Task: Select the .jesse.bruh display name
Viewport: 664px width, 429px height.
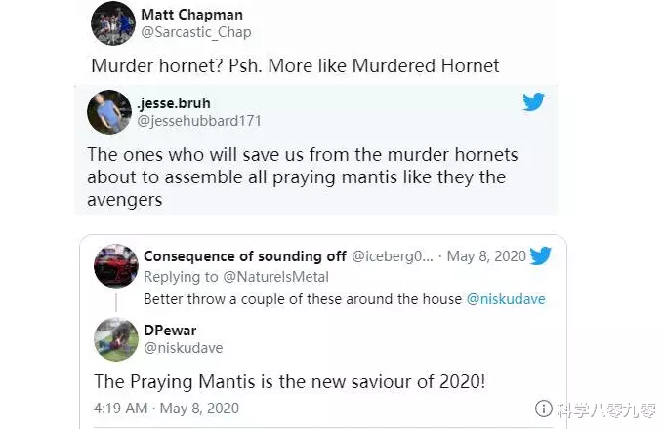Action: click(176, 102)
